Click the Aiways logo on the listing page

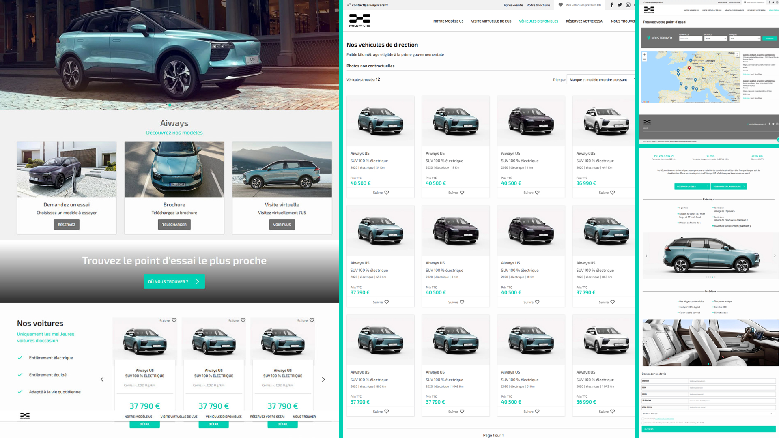(359, 20)
